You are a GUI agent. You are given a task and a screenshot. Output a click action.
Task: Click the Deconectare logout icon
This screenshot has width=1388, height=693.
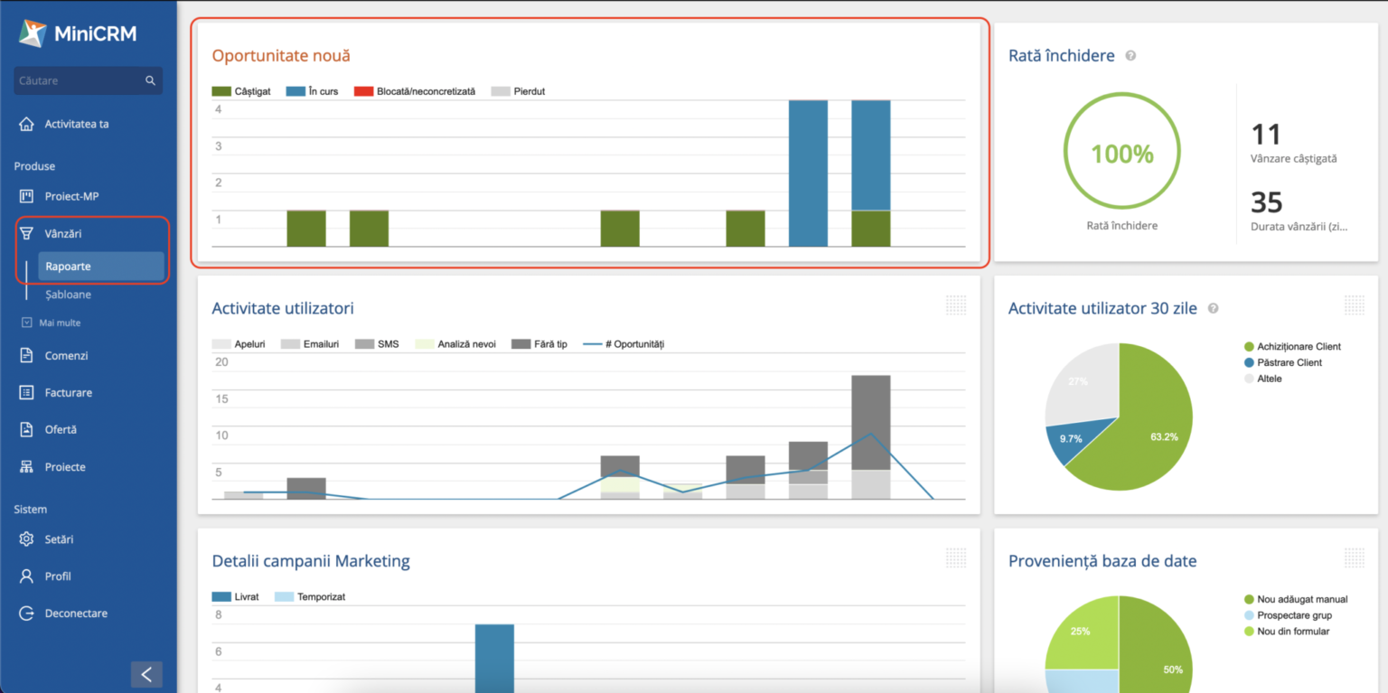(x=26, y=613)
